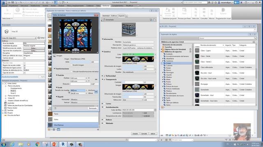Toggle the Autoiluminación checkbox
Image resolution: width=263 pixels, height=147 pixels.
(105, 107)
